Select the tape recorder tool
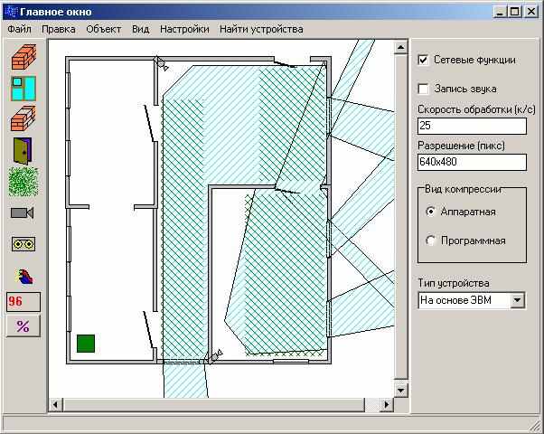The width and height of the screenshot is (544, 434). (23, 244)
